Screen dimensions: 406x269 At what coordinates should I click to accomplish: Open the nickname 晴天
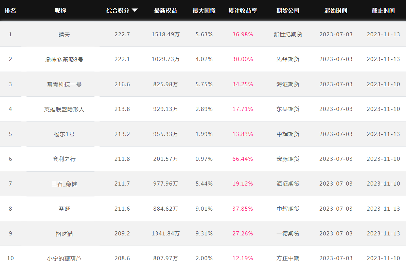64,35
